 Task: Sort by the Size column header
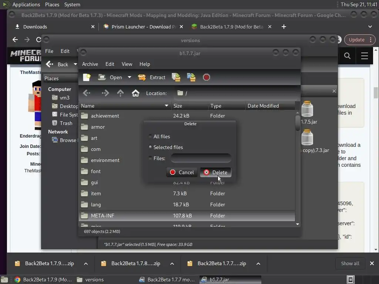190,106
